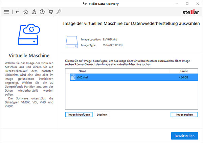Sort by the 'Größe' column header
203x143 pixels.
tap(184, 71)
